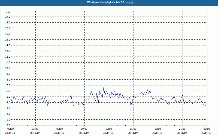Click the wind curve end at 00:00 29.11.19

tap(206, 106)
